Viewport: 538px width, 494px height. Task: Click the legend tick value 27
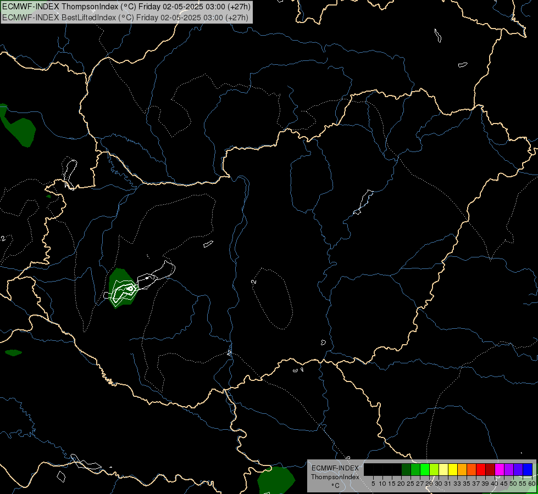[420, 484]
